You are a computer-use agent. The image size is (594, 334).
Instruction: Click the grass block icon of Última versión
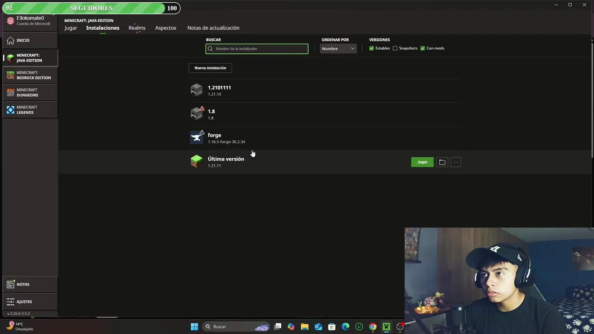[197, 161]
